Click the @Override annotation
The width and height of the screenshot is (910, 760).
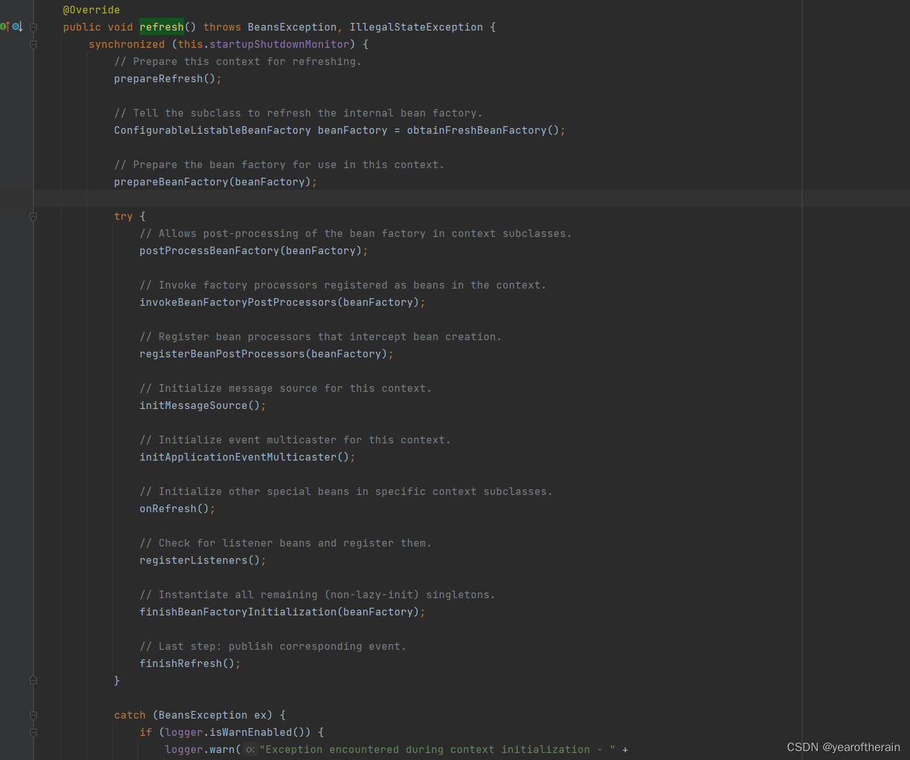[x=91, y=10]
